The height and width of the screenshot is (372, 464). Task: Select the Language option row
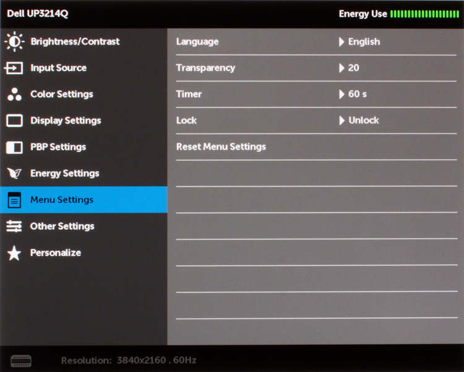[316, 41]
